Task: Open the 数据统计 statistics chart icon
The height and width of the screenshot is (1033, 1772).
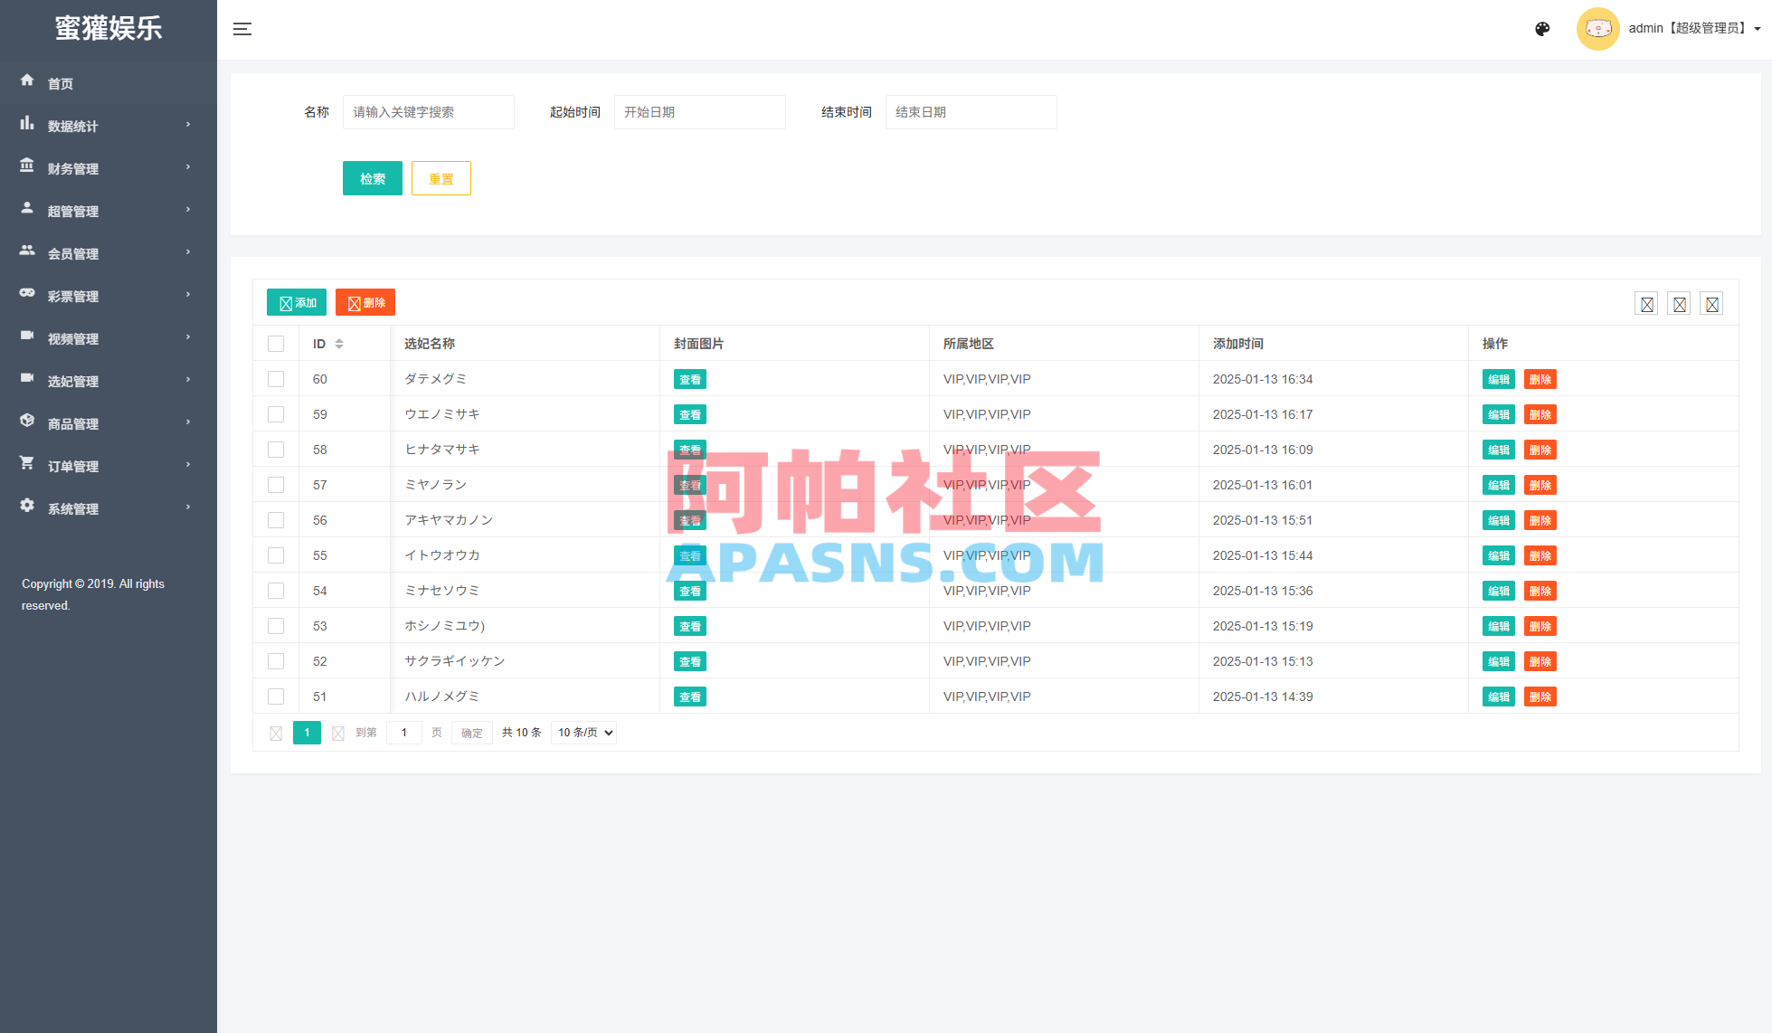Action: point(27,125)
